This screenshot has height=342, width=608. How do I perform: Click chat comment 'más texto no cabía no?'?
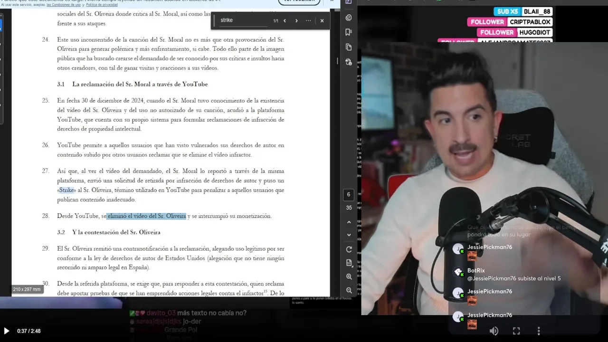(211, 313)
